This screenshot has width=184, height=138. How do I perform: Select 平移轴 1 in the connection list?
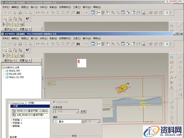click(17, 120)
